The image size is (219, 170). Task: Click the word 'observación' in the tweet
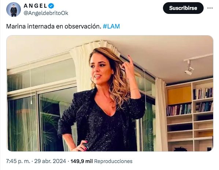(x=83, y=26)
